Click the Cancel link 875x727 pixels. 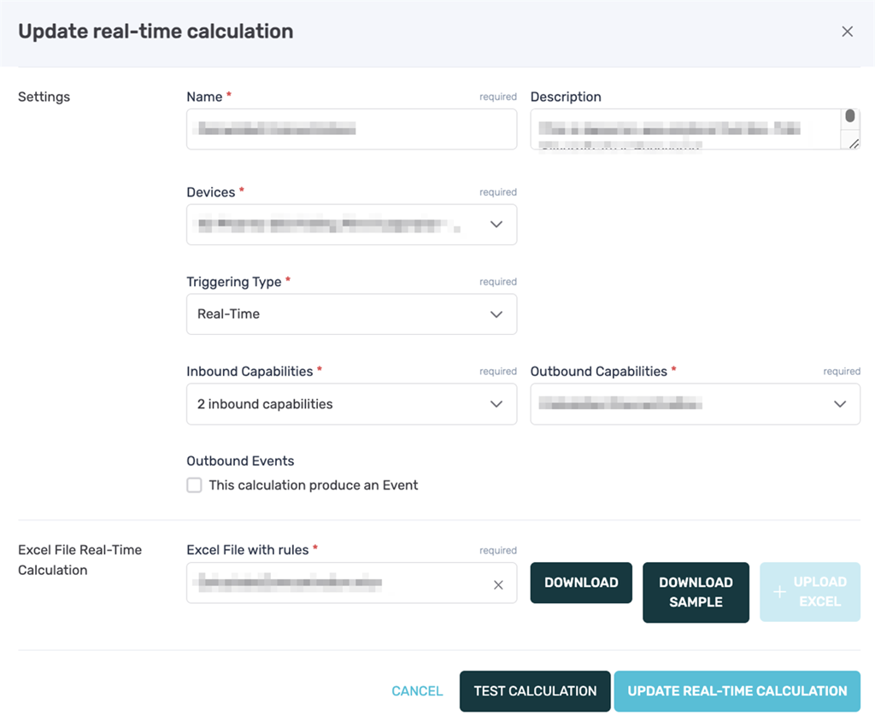coord(417,691)
